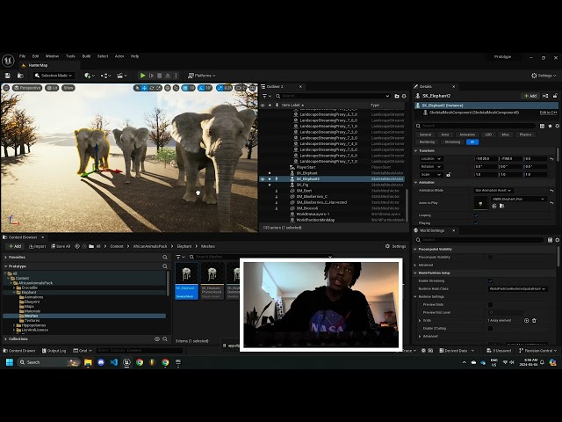Click the Content Browser Import button
The width and height of the screenshot is (562, 422).
(37, 246)
